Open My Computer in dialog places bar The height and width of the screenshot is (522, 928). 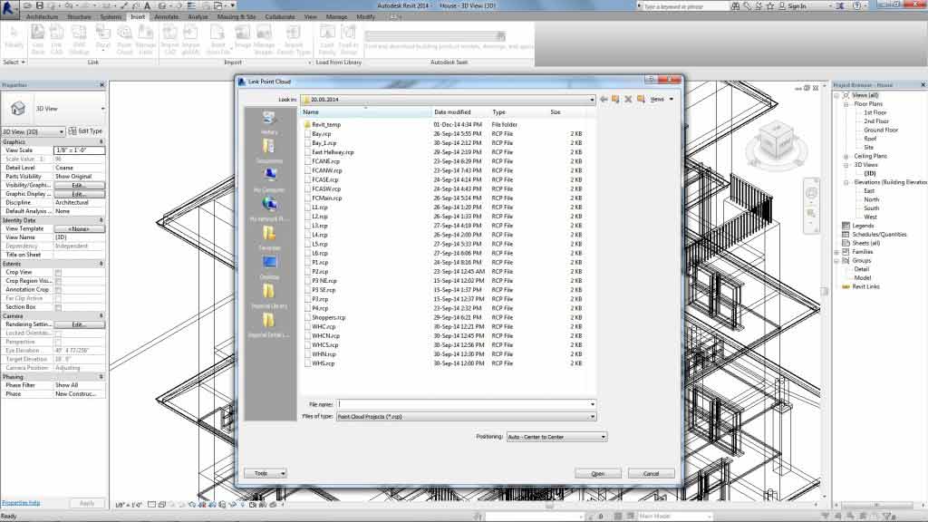tap(269, 180)
